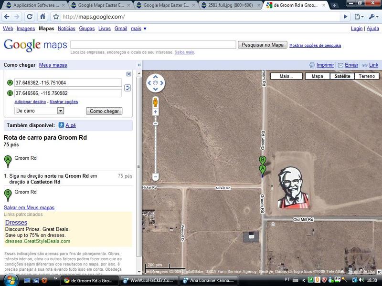The height and width of the screenshot is (286, 382).
Task: Zoom out with the minus button
Action: [x=156, y=176]
